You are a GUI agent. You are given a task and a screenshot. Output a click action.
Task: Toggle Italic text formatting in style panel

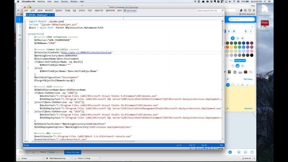tap(251, 31)
